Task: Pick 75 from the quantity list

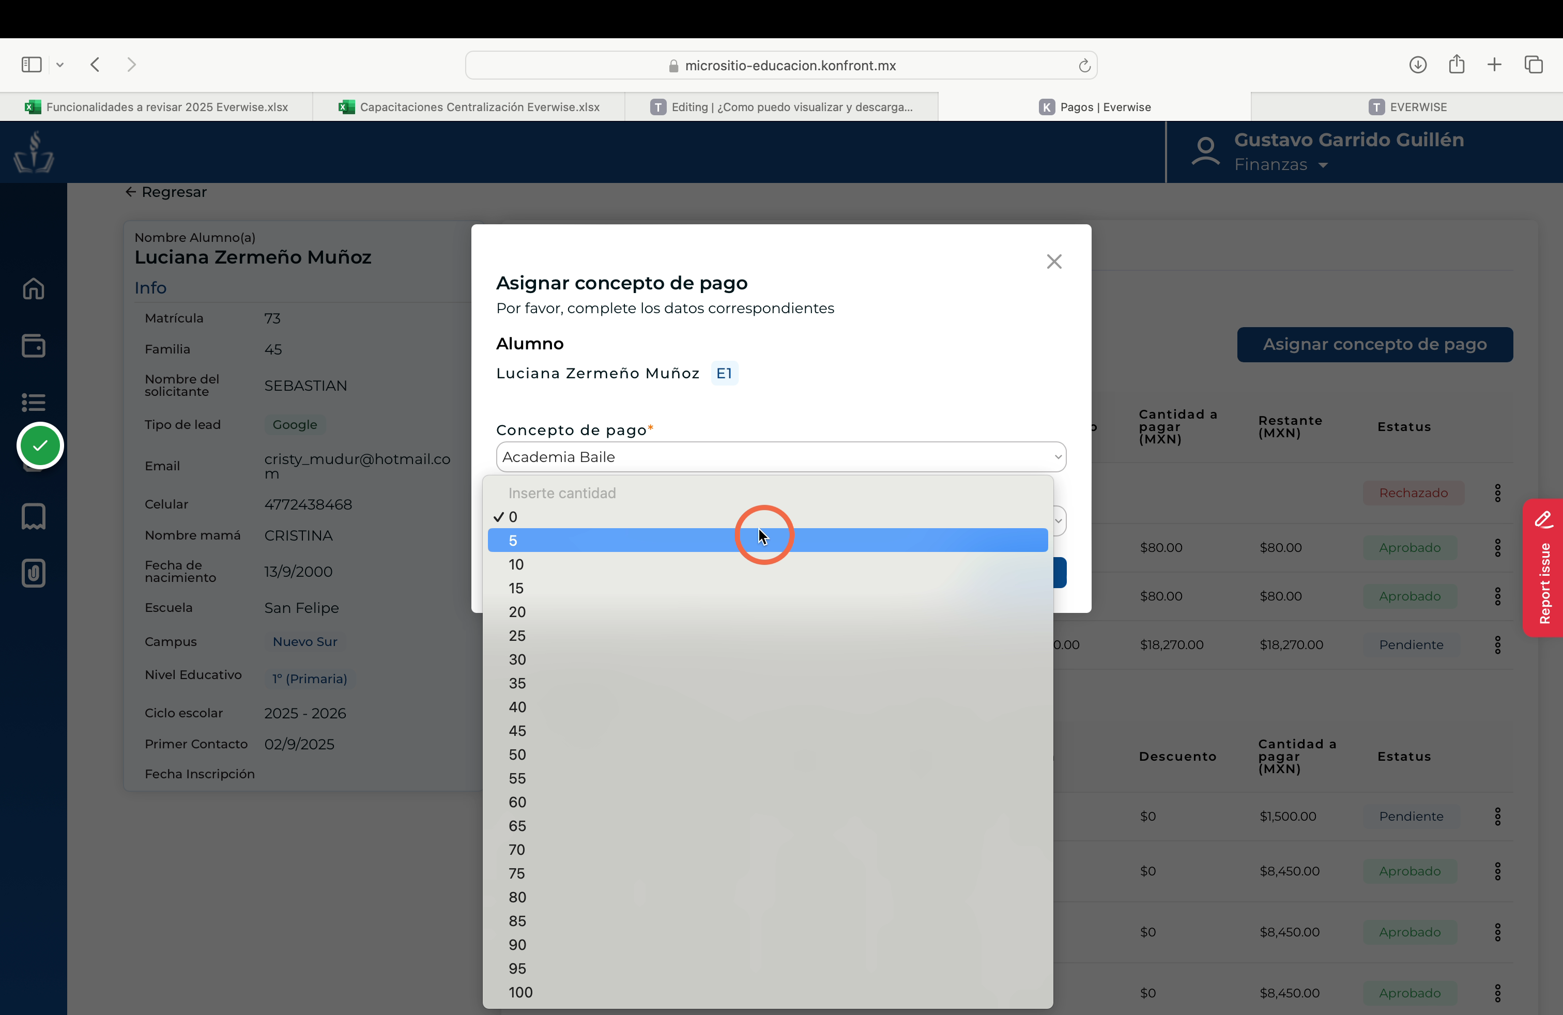Action: pyautogui.click(x=768, y=873)
